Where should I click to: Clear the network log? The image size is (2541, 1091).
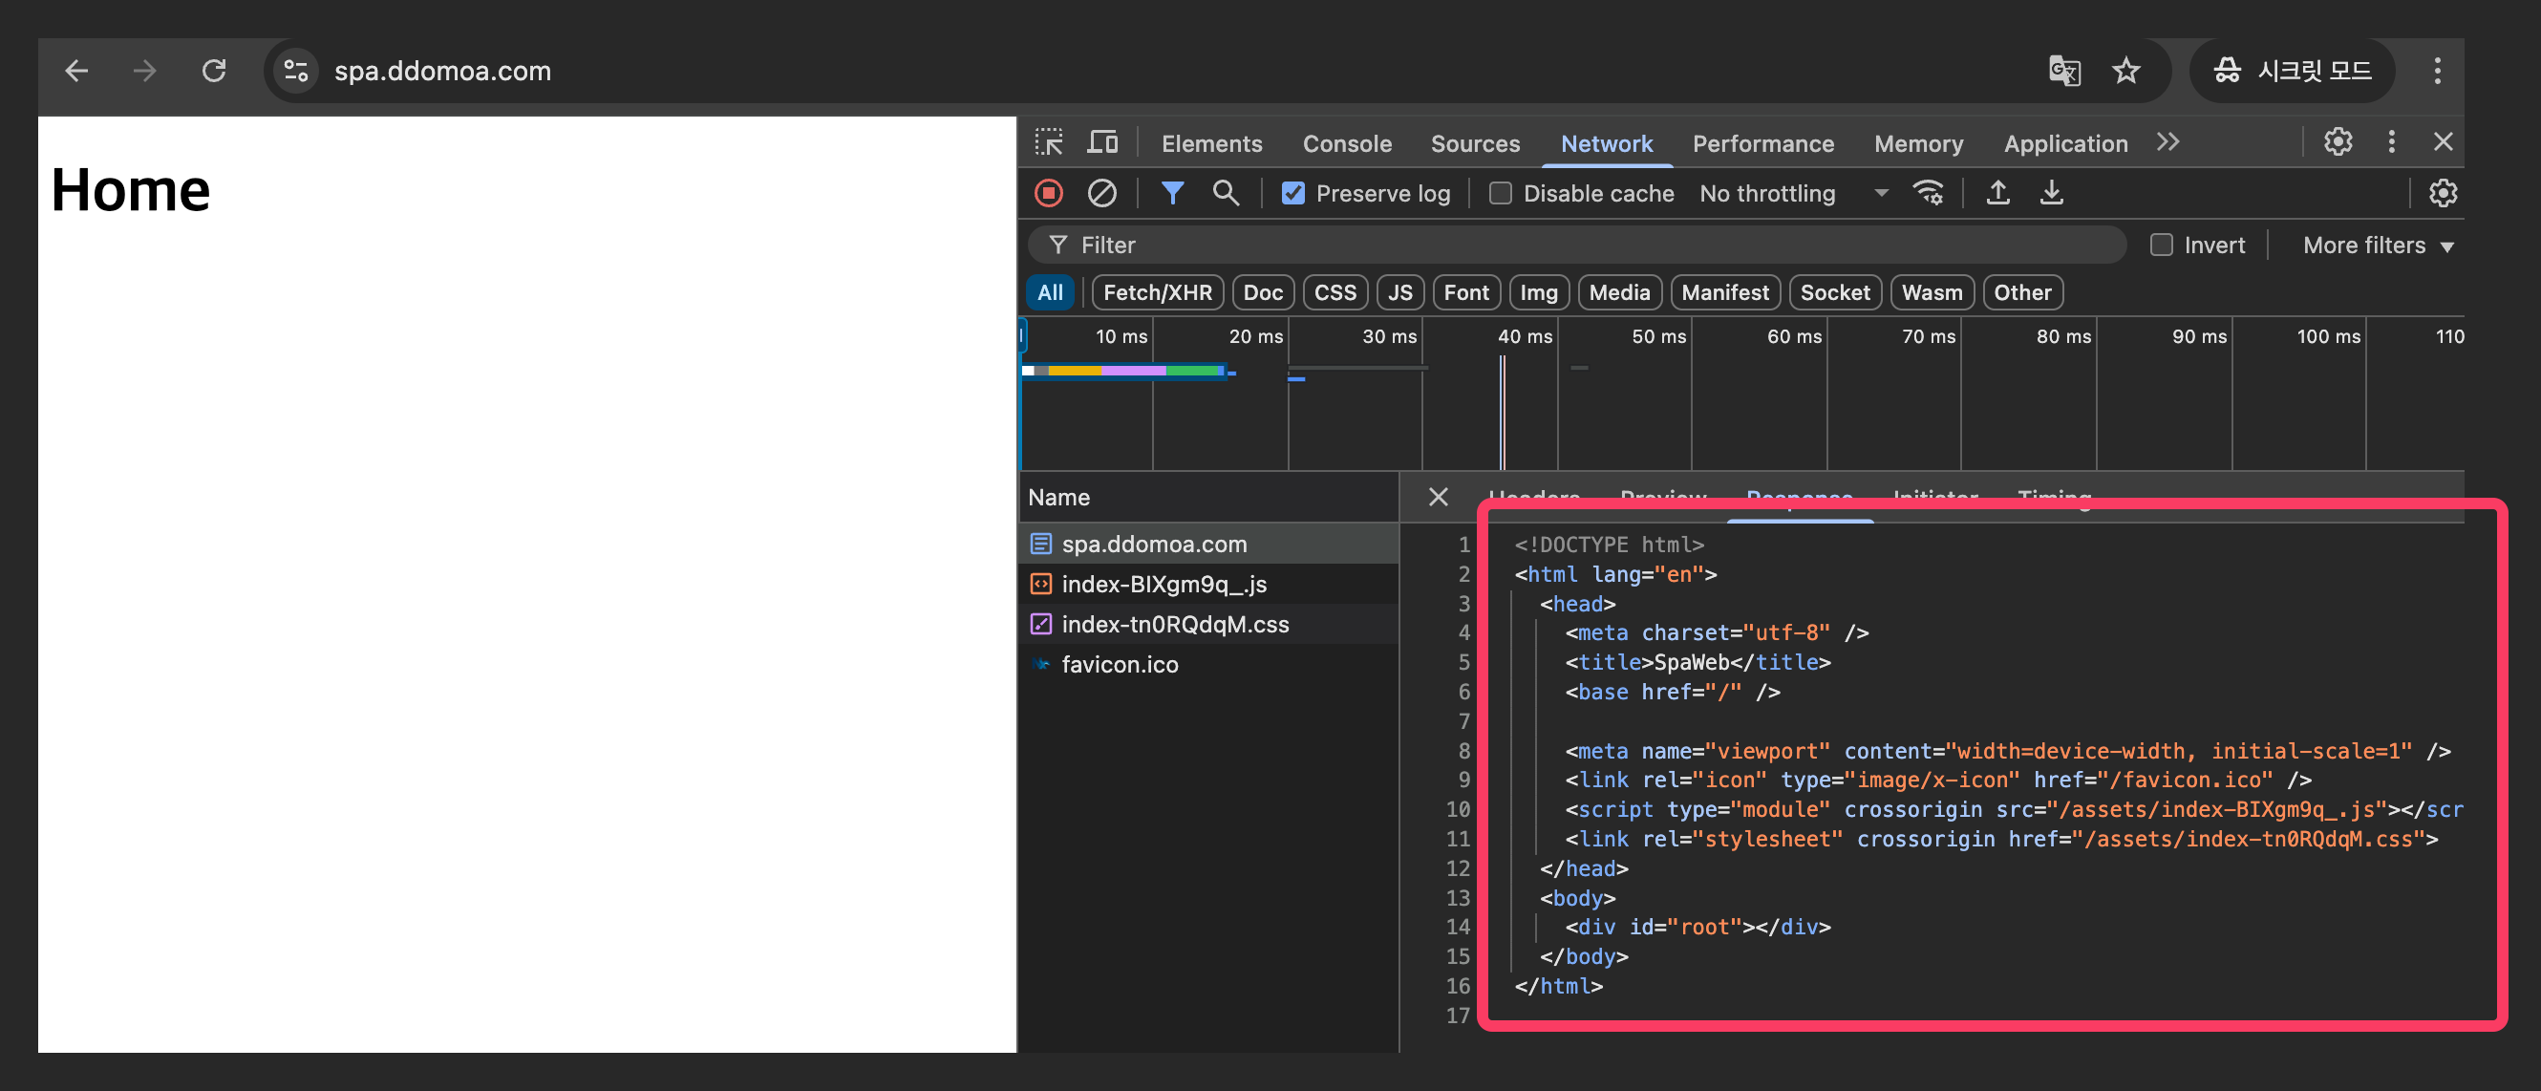pos(1100,192)
